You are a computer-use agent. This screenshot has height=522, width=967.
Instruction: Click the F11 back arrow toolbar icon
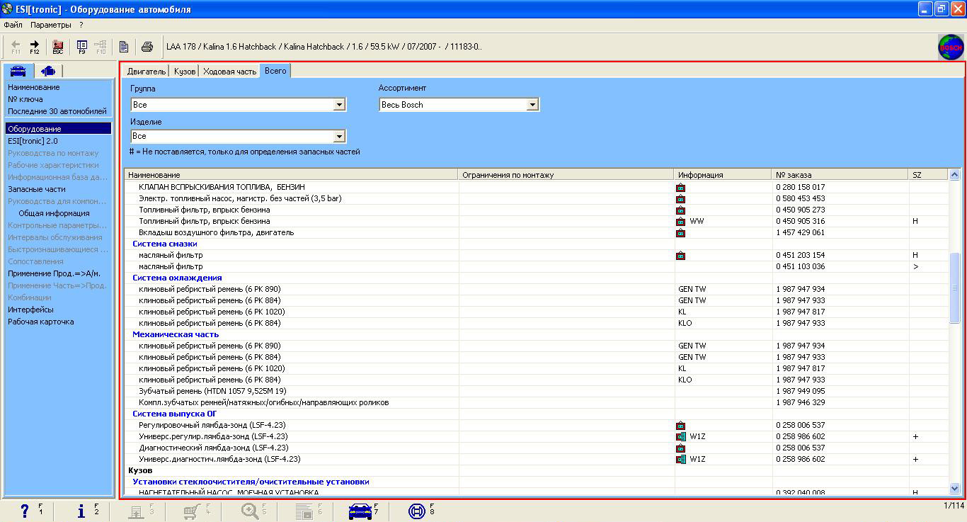16,47
